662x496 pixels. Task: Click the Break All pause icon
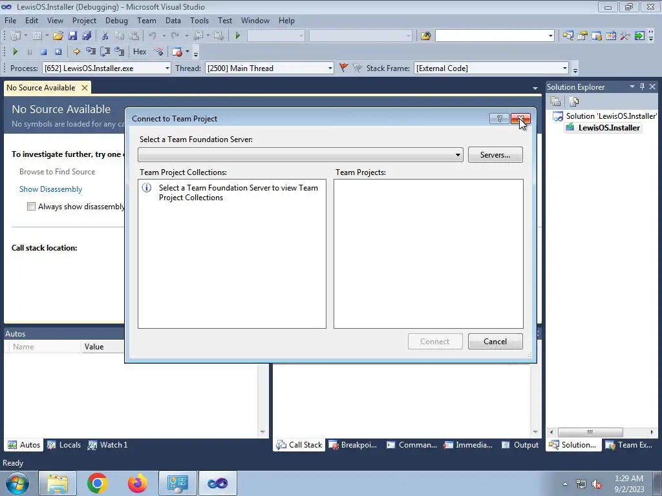point(29,52)
